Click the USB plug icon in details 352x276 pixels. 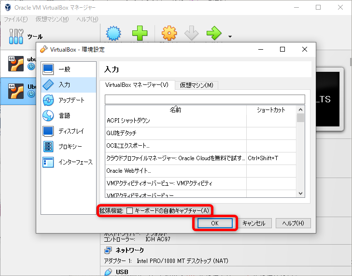[108, 272]
